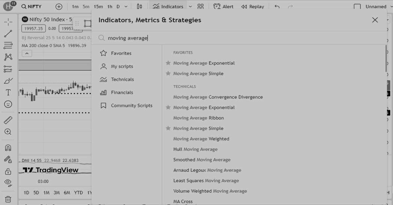Set chart range to 5D

(x=36, y=193)
